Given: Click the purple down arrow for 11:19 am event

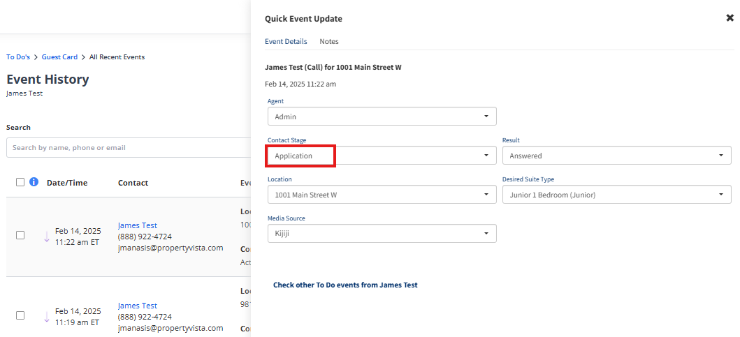Looking at the screenshot, I should (x=47, y=317).
